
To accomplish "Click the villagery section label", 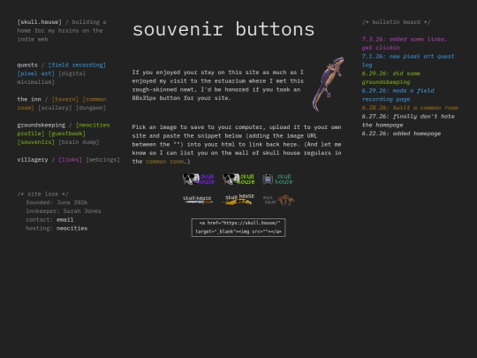I will tap(33, 159).
